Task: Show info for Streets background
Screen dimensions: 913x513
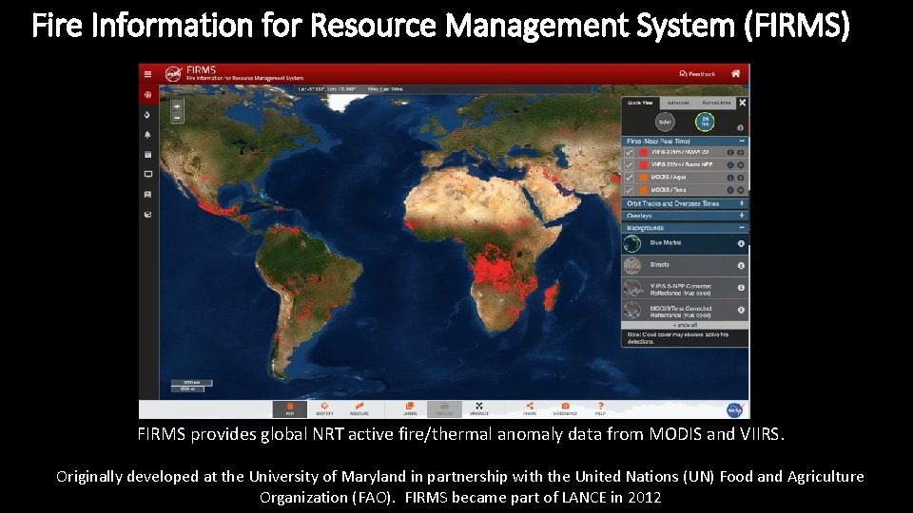Action: 741,266
